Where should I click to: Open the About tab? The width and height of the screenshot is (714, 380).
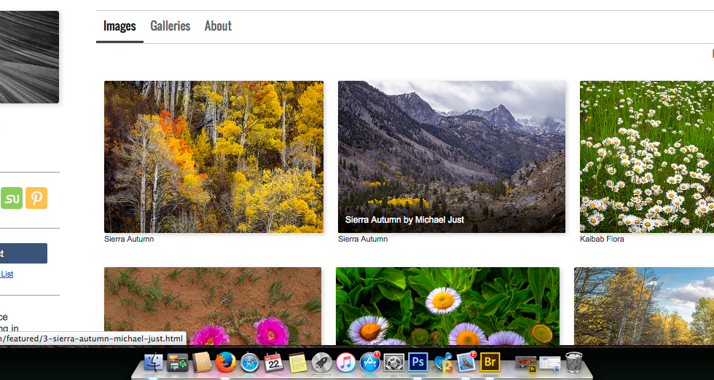point(218,26)
